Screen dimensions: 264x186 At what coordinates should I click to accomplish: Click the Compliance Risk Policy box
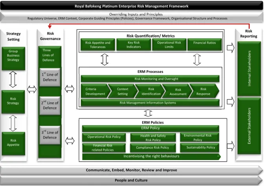point(153,148)
